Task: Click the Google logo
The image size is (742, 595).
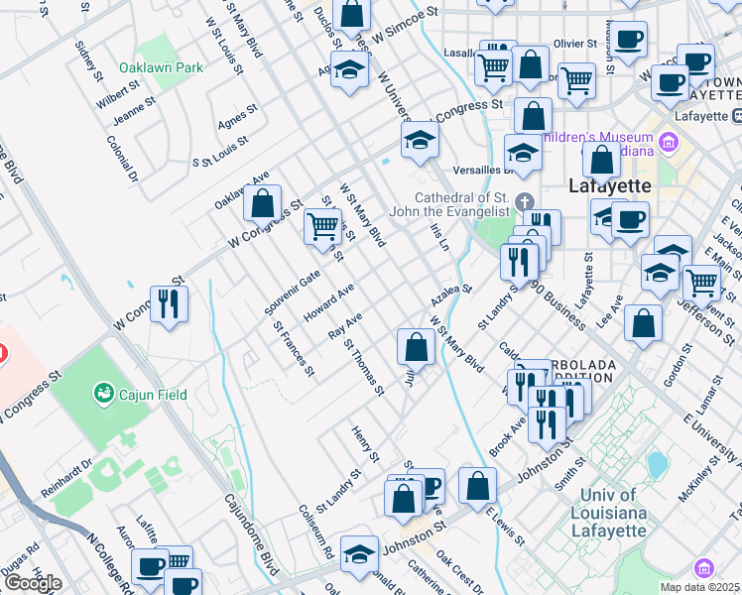Action: (34, 584)
